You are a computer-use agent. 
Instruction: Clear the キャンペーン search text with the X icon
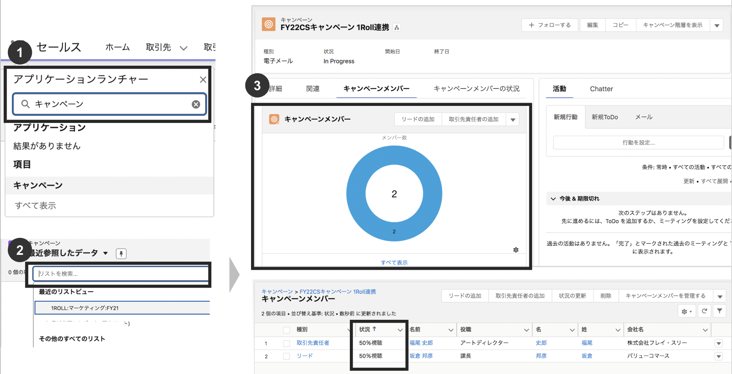tap(196, 104)
